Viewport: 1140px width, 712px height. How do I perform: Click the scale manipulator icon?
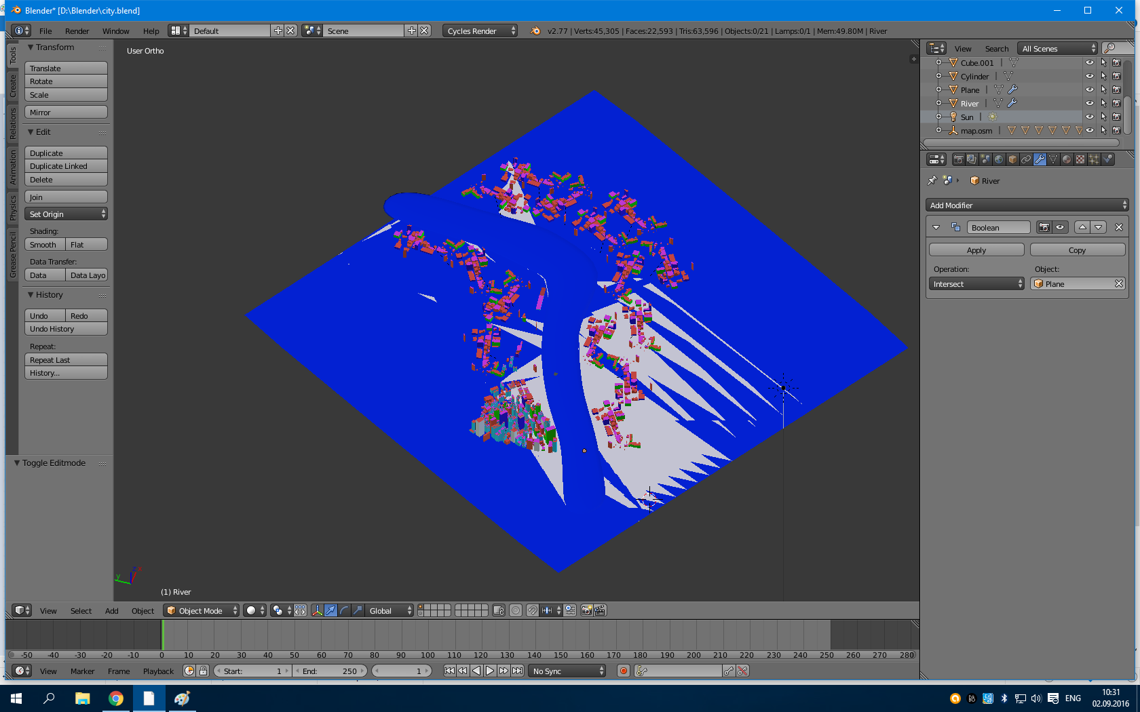click(358, 610)
